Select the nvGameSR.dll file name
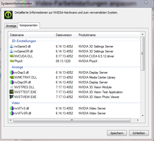The height and width of the screenshot is (141, 154). [x=23, y=51]
